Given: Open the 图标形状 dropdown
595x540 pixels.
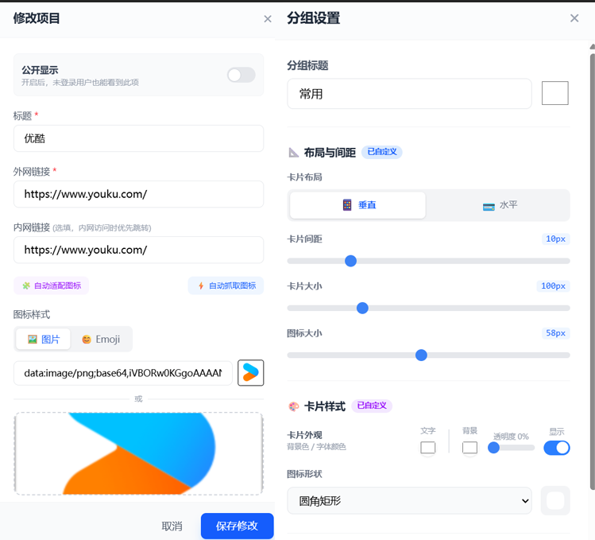Looking at the screenshot, I should (409, 501).
